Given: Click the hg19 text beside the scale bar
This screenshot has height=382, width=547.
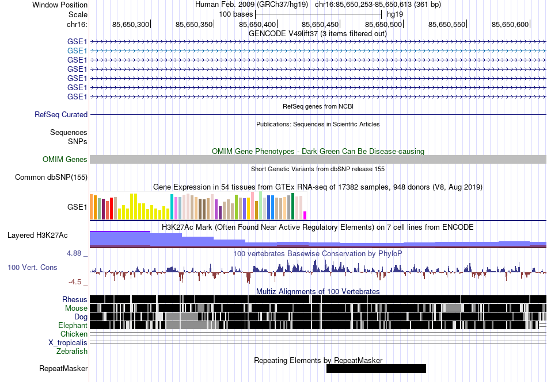Looking at the screenshot, I should pos(395,14).
